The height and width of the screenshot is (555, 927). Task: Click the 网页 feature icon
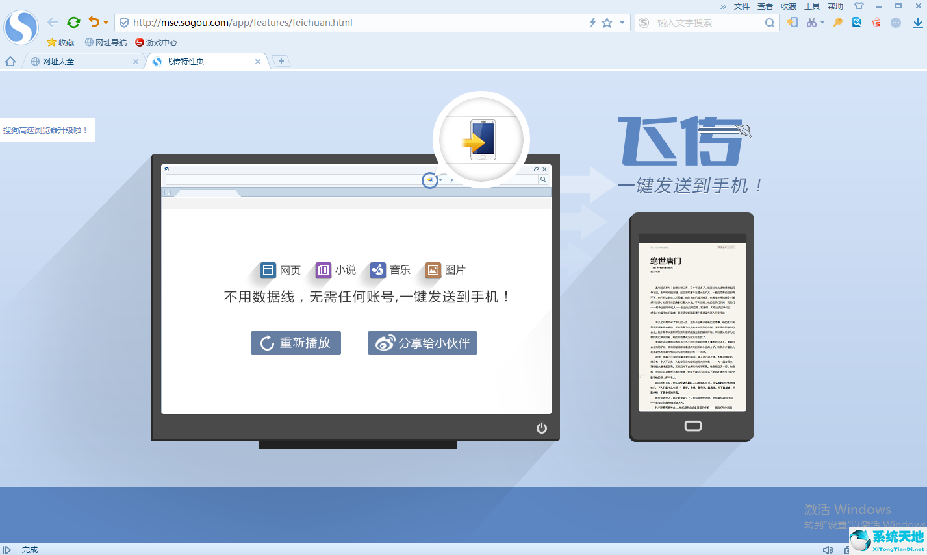(x=268, y=270)
